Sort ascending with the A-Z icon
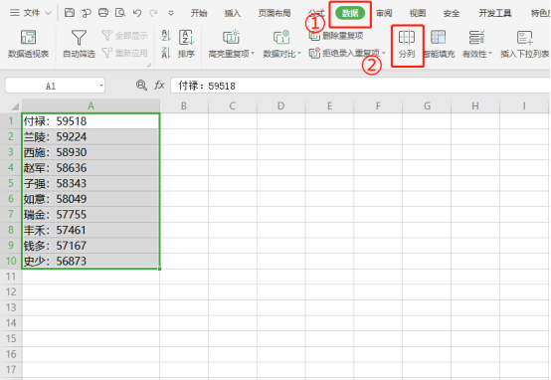This screenshot has width=551, height=380. 166,36
